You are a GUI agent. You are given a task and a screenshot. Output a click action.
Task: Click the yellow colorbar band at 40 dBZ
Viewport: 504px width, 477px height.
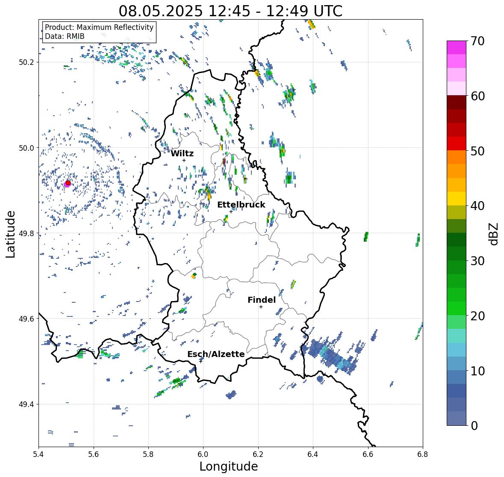pyautogui.click(x=457, y=199)
